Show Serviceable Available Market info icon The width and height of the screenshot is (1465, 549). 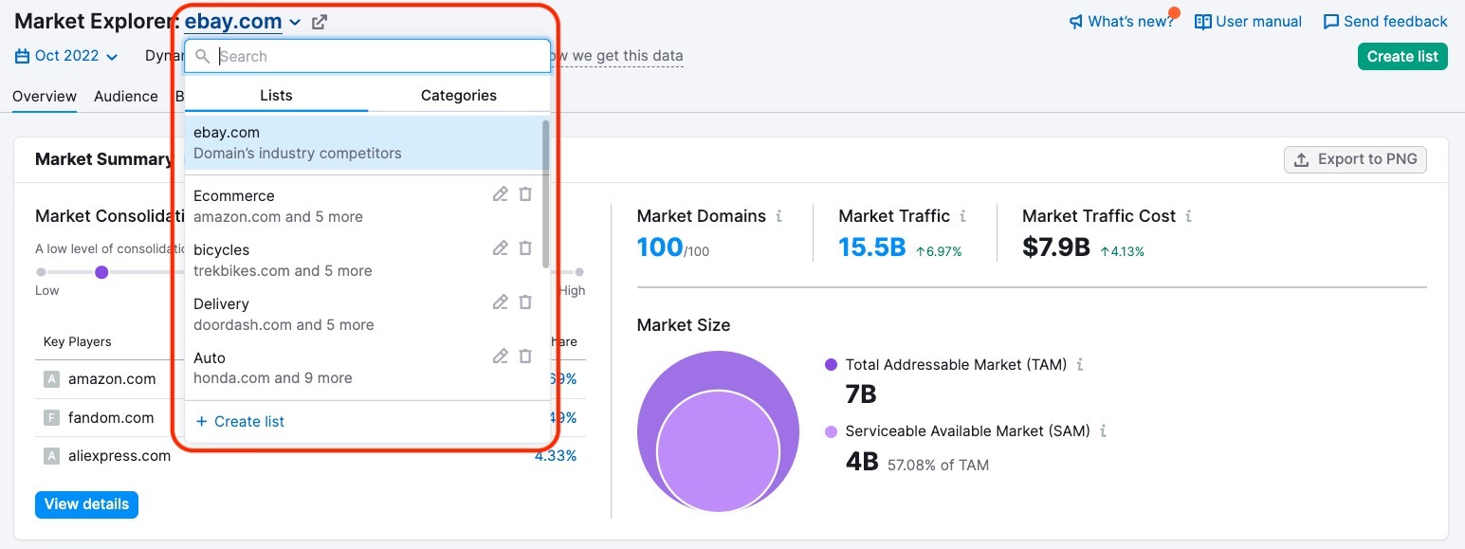[x=1104, y=430]
